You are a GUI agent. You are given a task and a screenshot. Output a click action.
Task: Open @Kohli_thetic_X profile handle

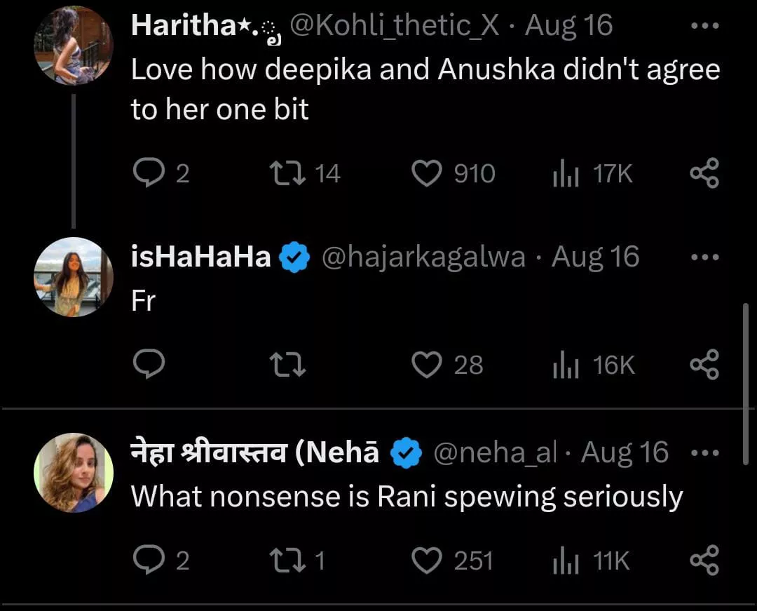tap(395, 26)
